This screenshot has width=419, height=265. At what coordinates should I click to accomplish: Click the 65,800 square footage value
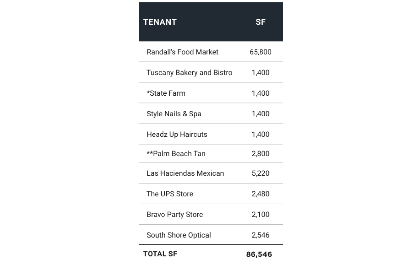pos(260,52)
